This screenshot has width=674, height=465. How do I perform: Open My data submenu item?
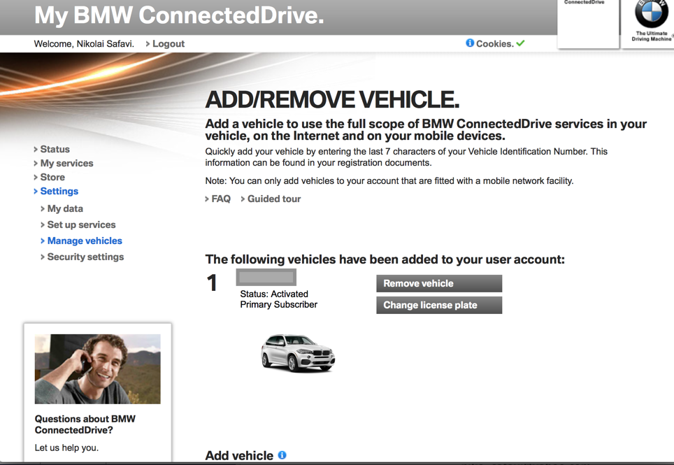[x=62, y=208]
